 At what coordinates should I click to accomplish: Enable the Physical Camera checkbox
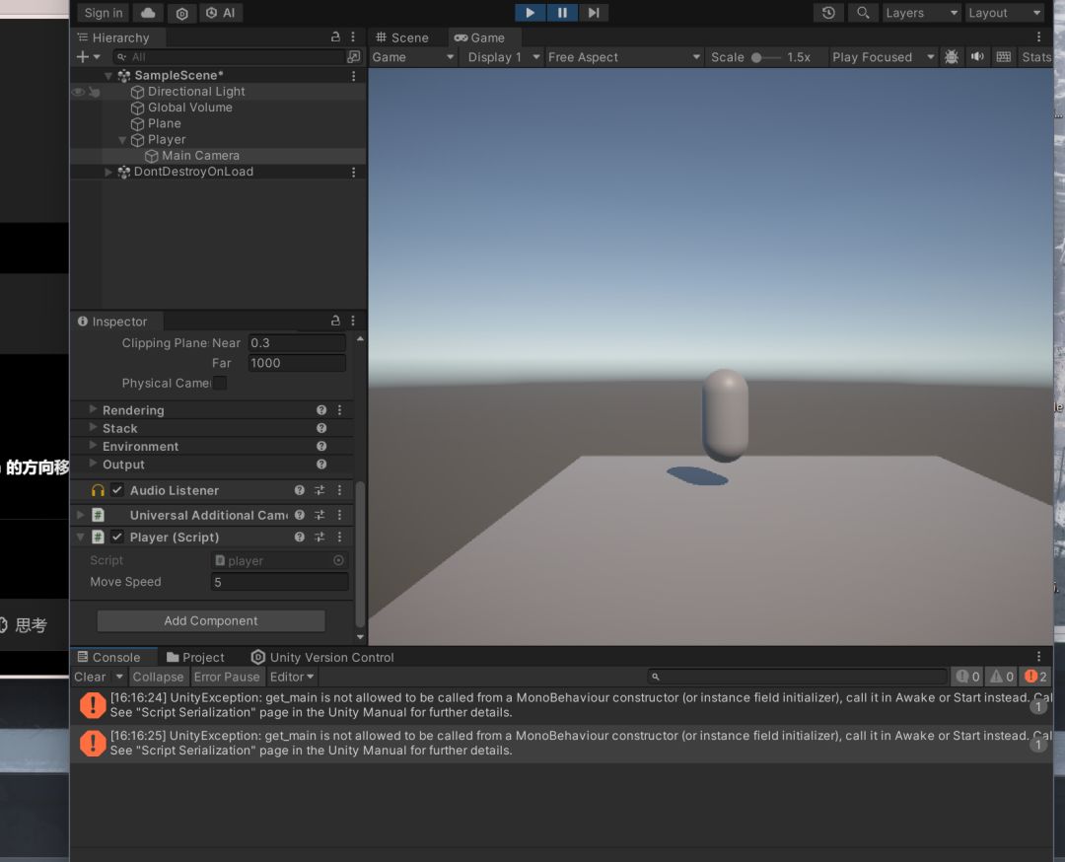[220, 383]
